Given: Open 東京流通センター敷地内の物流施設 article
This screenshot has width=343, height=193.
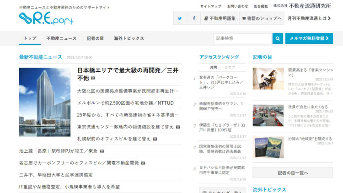Looking at the screenshot, I should tap(126, 127).
